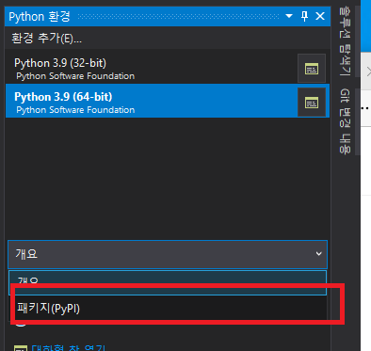Open interactive window for Python 3.9 64-bit
This screenshot has height=351, width=371.
312,103
